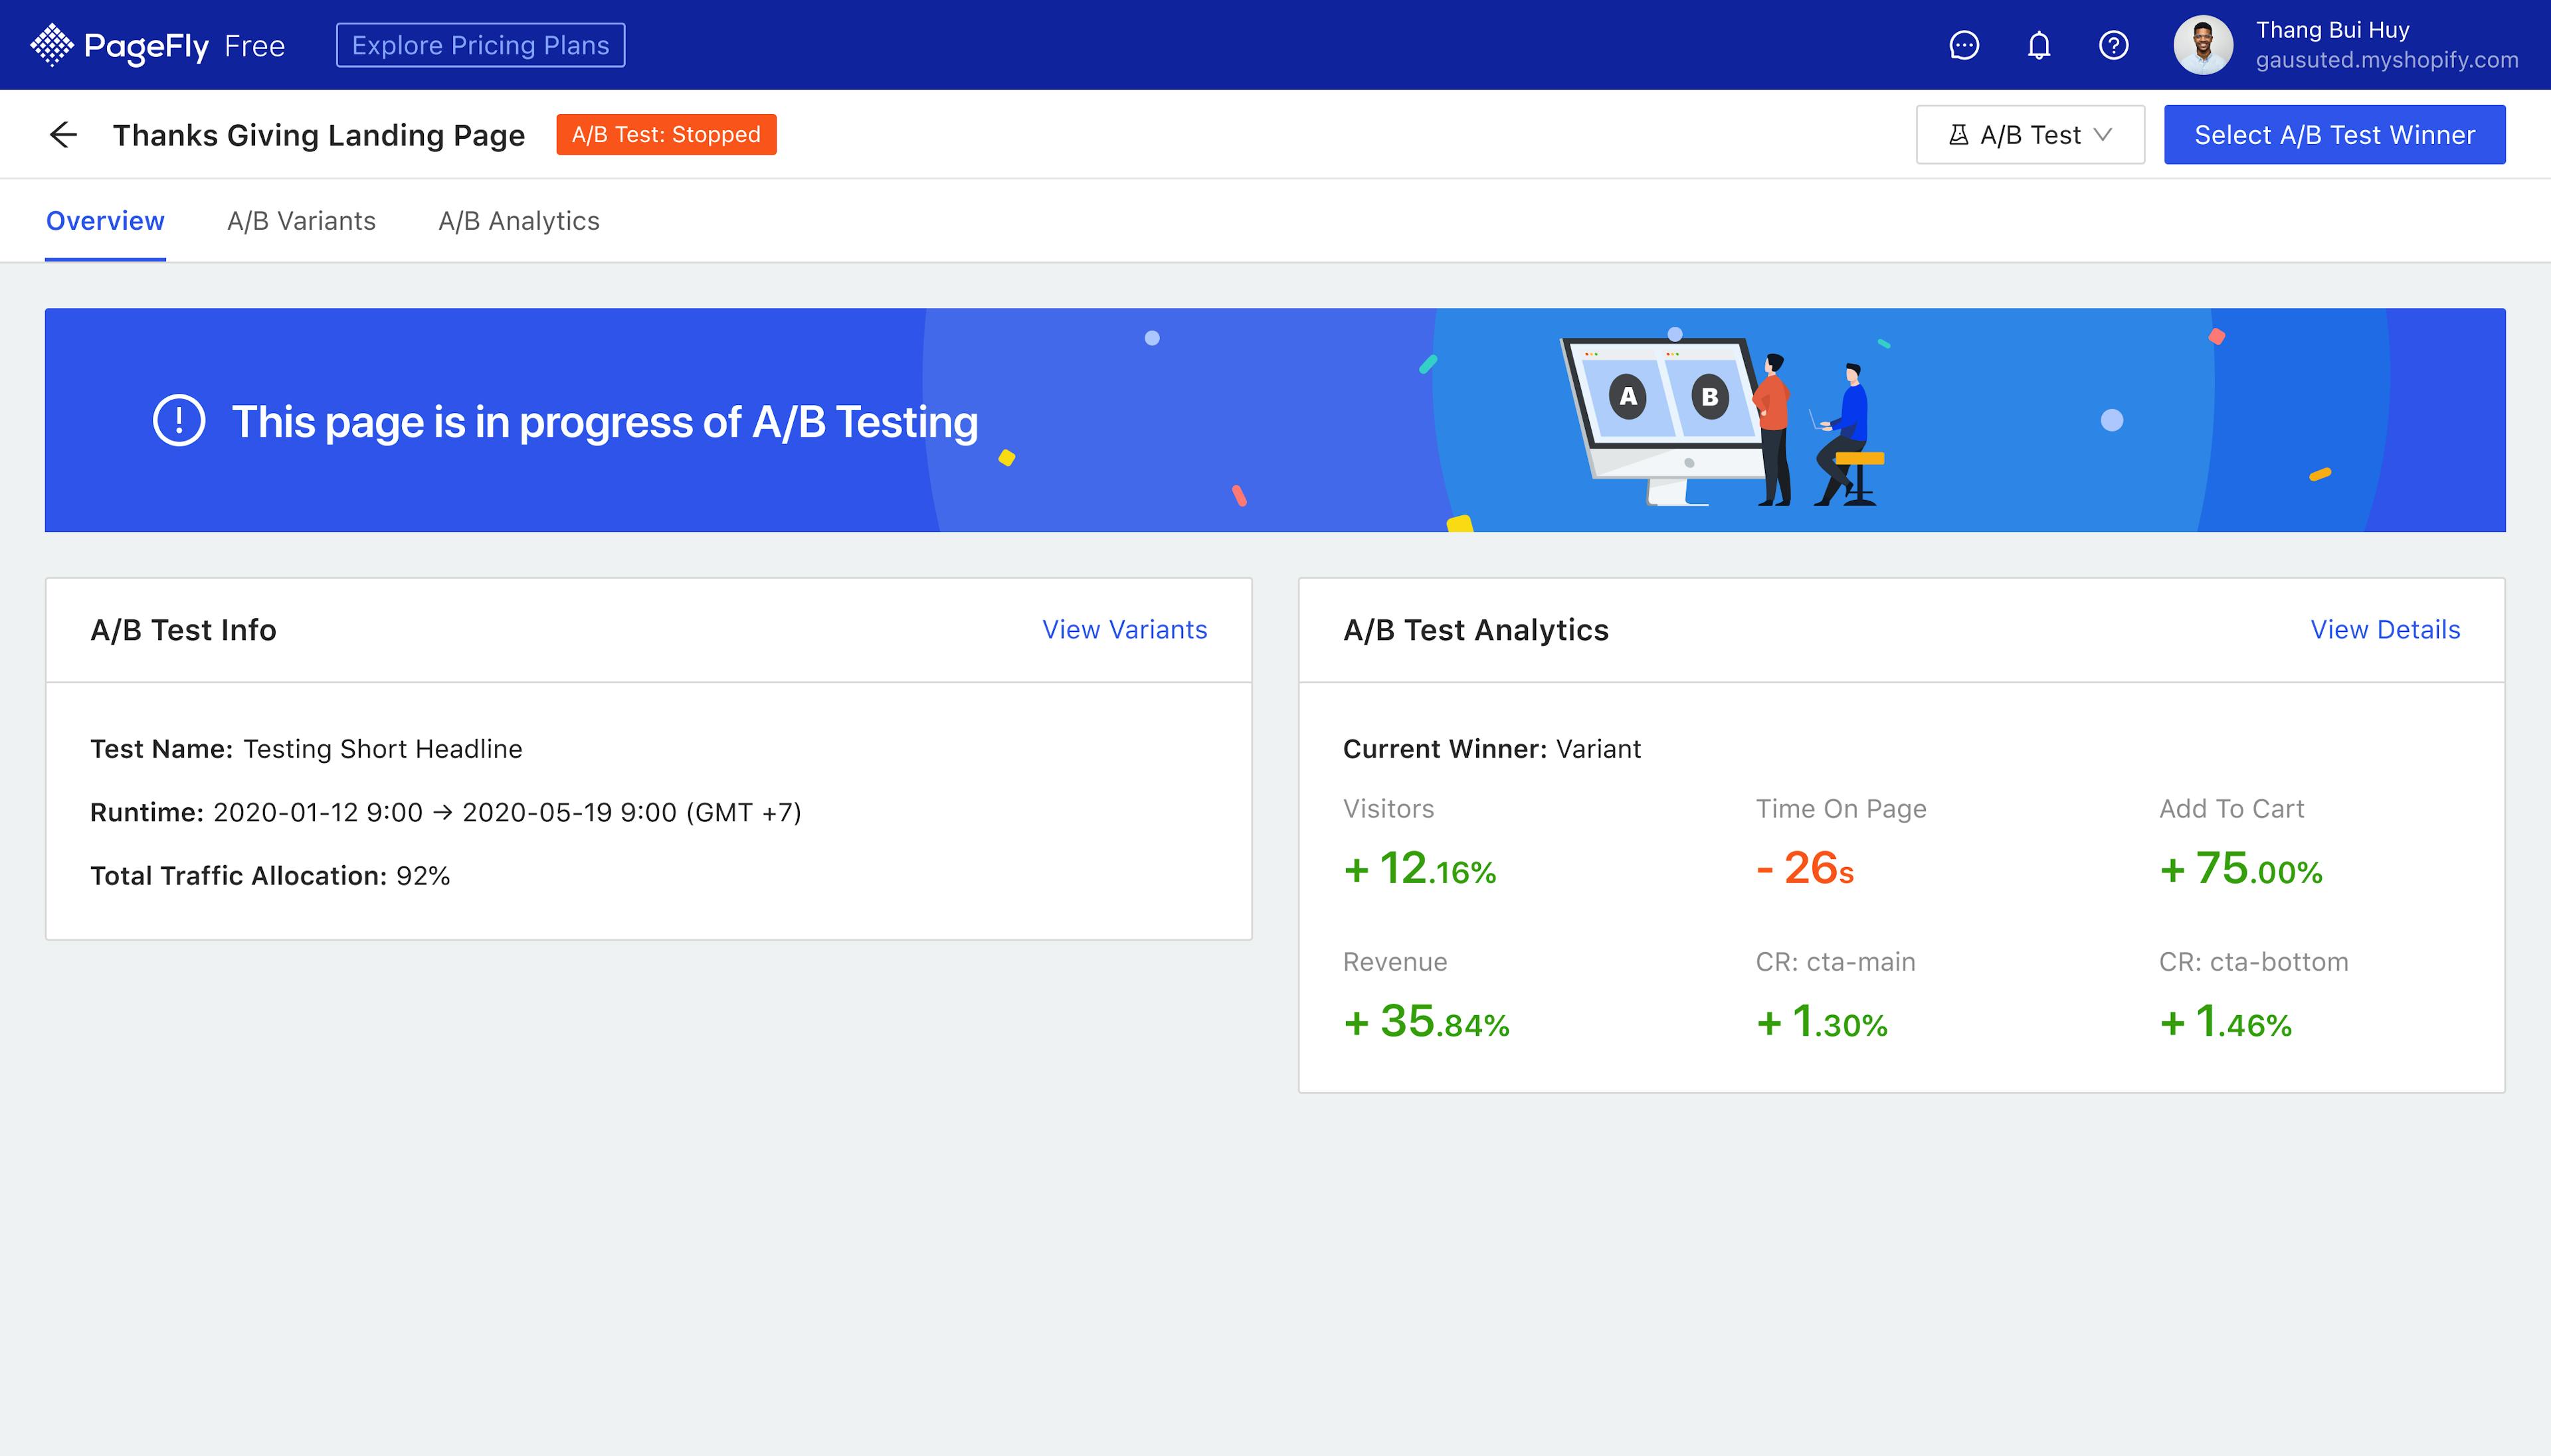The height and width of the screenshot is (1456, 2551).
Task: Switch to the A/B Variants tab
Action: (x=301, y=221)
